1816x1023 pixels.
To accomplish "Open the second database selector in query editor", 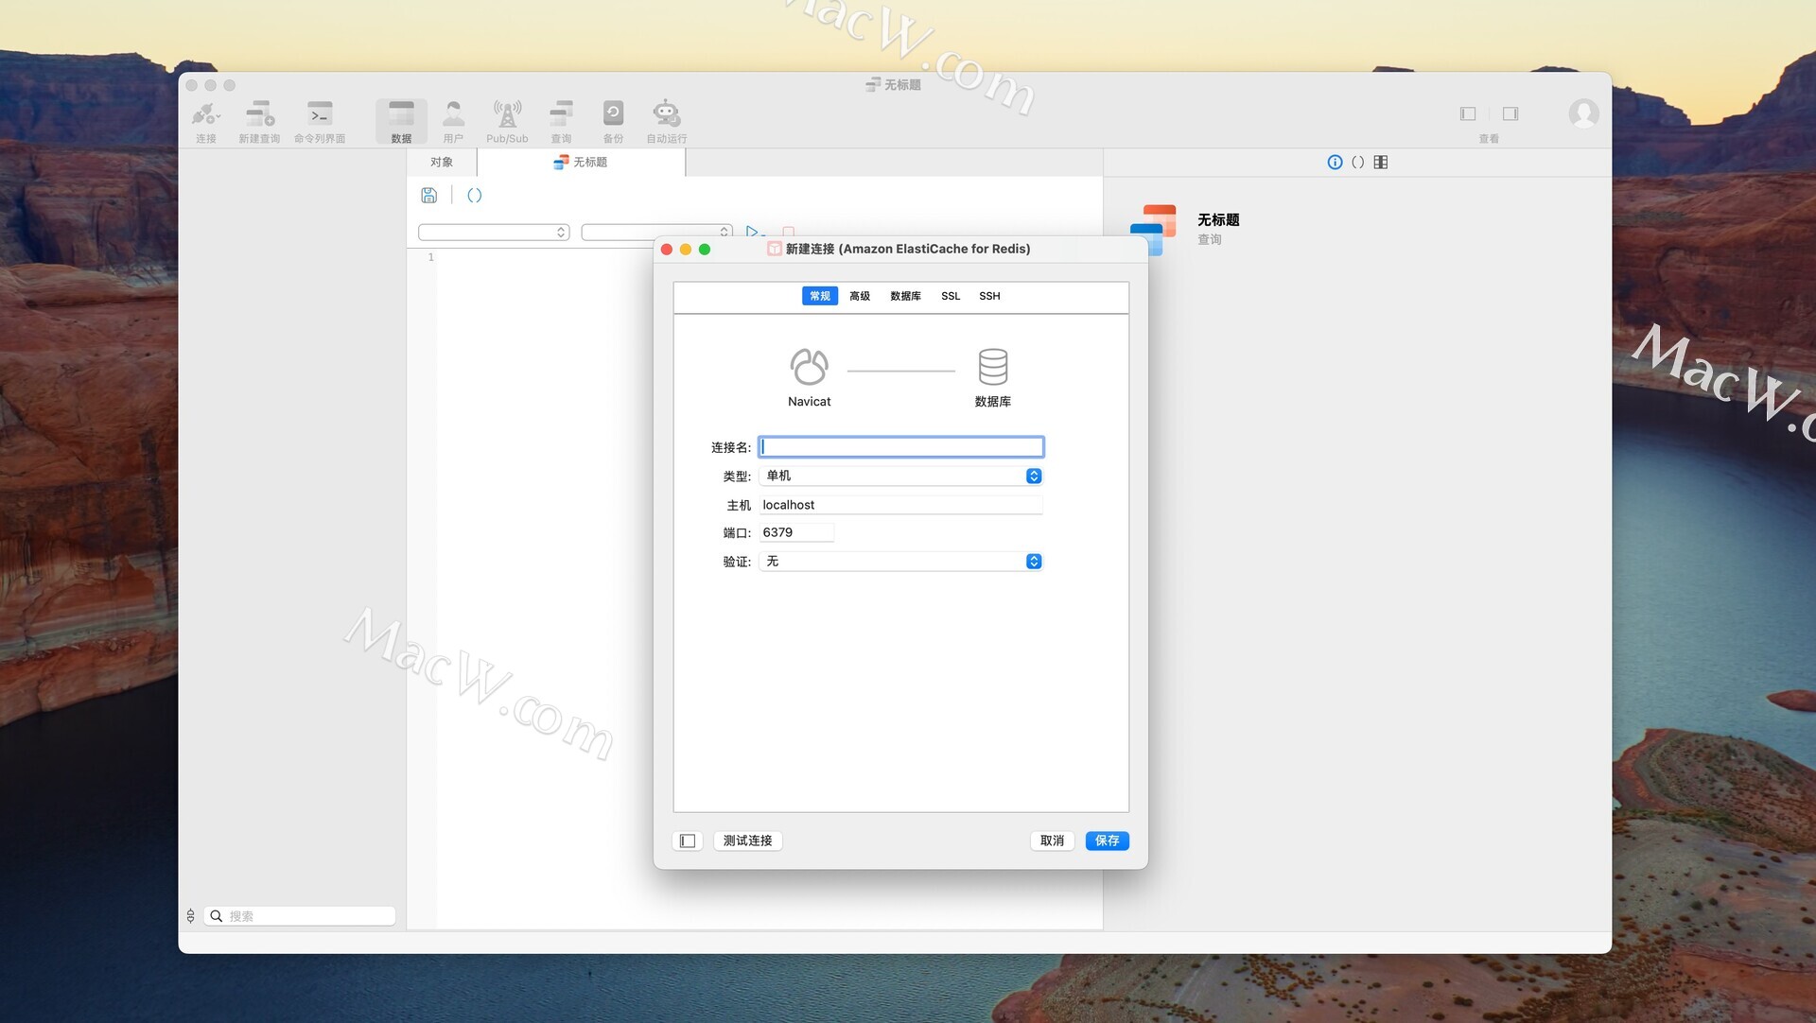I will (656, 232).
